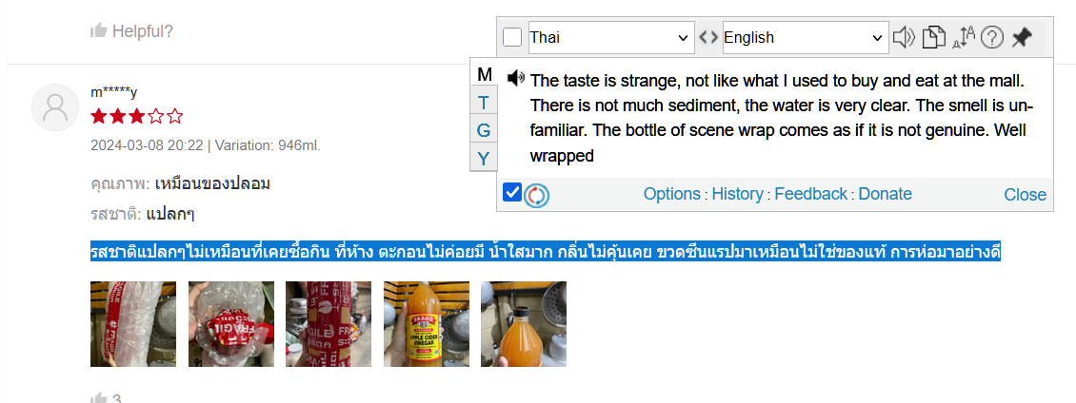
Task: Click the Helpful thumbs-up icon
Action: (x=99, y=30)
